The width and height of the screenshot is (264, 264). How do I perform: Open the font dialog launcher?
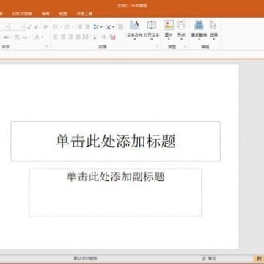pyautogui.click(x=46, y=46)
